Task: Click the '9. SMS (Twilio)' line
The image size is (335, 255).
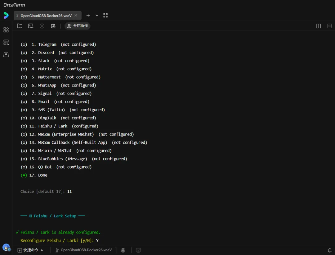Action: point(63,110)
